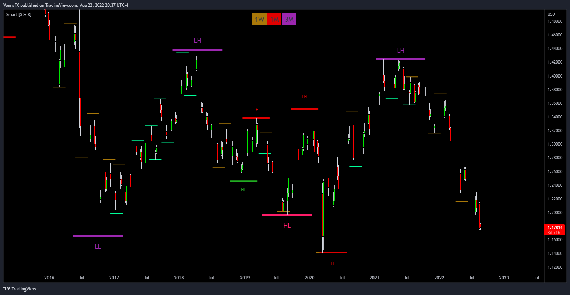570x295 pixels.
Task: Click the 2016 time axis label
Action: [x=49, y=278]
